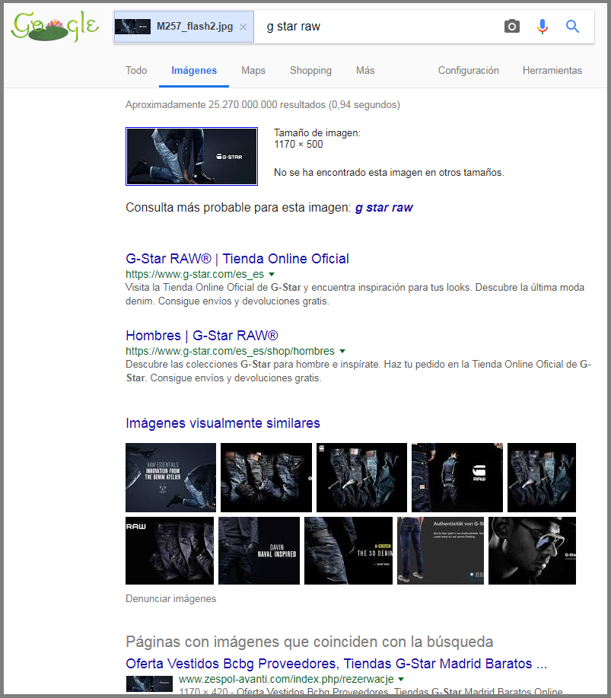Remove the M257_flash2.jpg image chip
Image resolution: width=611 pixels, height=698 pixels.
point(243,27)
